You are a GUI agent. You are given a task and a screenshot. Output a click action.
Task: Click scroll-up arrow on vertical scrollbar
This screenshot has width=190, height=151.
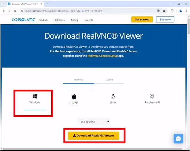coord(188,16)
